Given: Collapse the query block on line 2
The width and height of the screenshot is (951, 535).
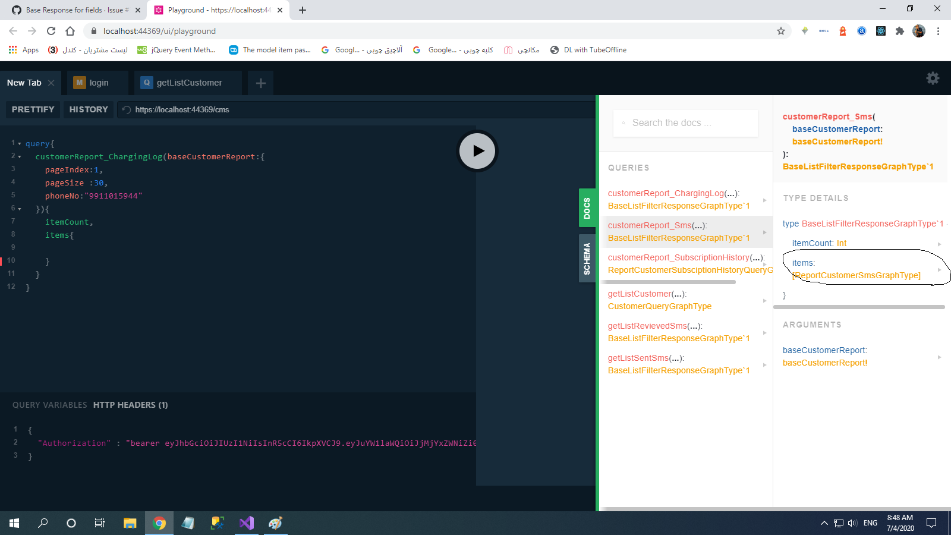Looking at the screenshot, I should tap(20, 156).
